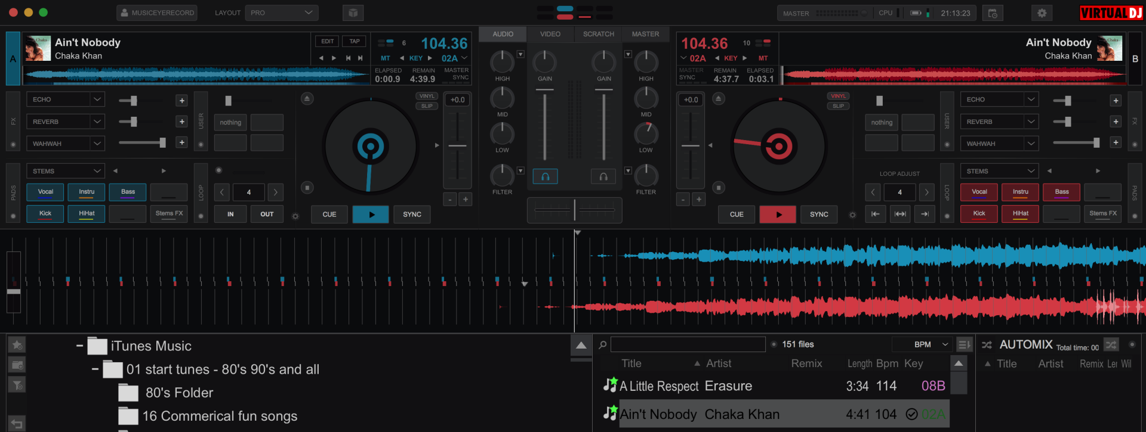Jump to previous cue on deck B loop back icon
The width and height of the screenshot is (1146, 432).
tap(875, 214)
